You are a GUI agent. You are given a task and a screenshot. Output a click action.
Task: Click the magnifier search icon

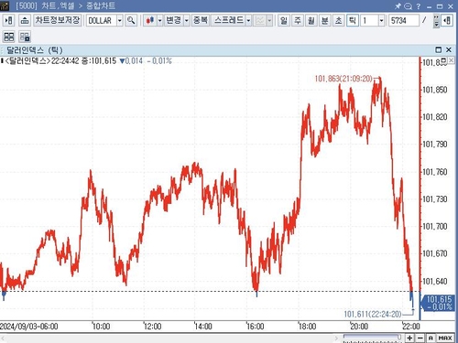pos(131,21)
